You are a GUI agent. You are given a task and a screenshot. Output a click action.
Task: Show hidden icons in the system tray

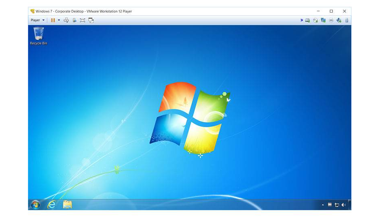[323, 205]
